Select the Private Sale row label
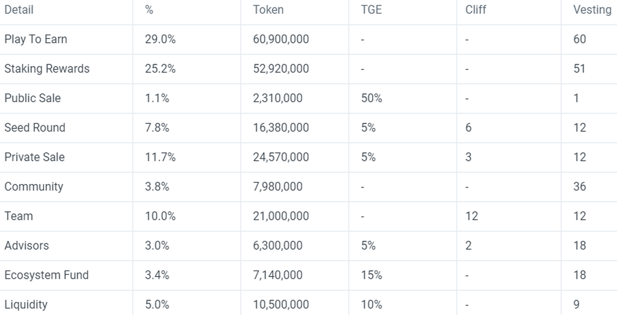 click(34, 157)
